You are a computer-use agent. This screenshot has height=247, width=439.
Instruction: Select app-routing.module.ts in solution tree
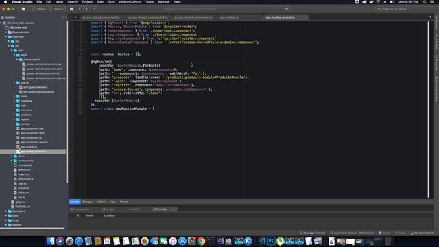tap(33, 152)
